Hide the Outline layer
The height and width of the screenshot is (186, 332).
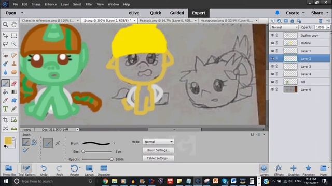[x=272, y=43]
